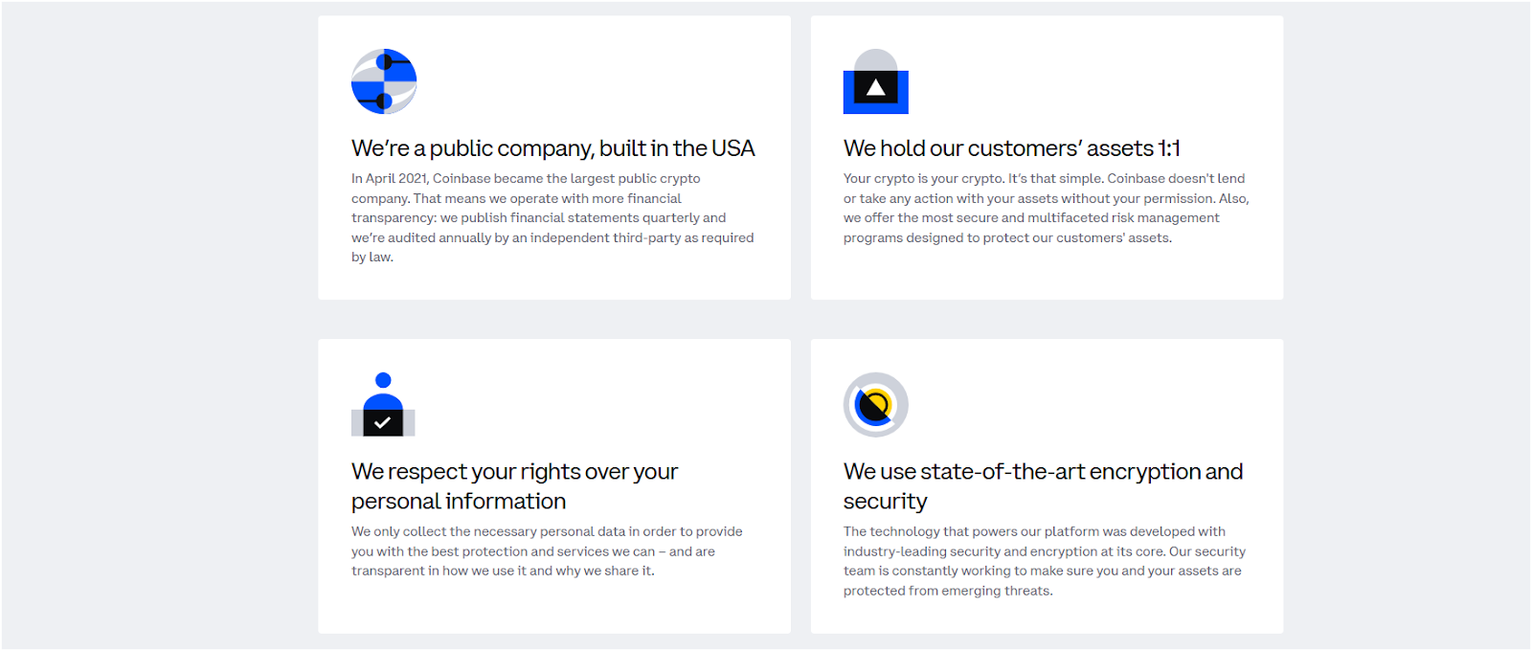1532x651 pixels.
Task: Select heading "We're a public company, built in the USA"
Action: pos(552,148)
